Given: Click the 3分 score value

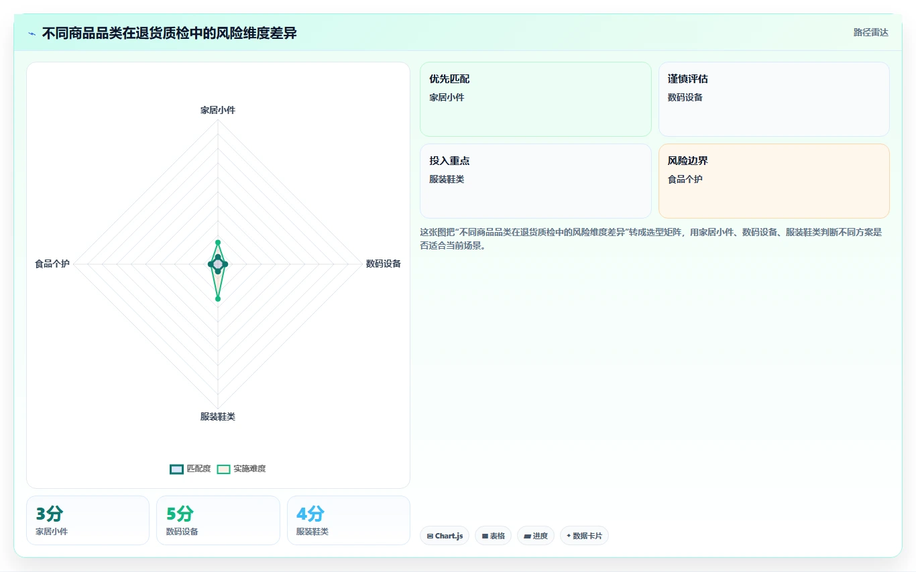Looking at the screenshot, I should coord(50,514).
